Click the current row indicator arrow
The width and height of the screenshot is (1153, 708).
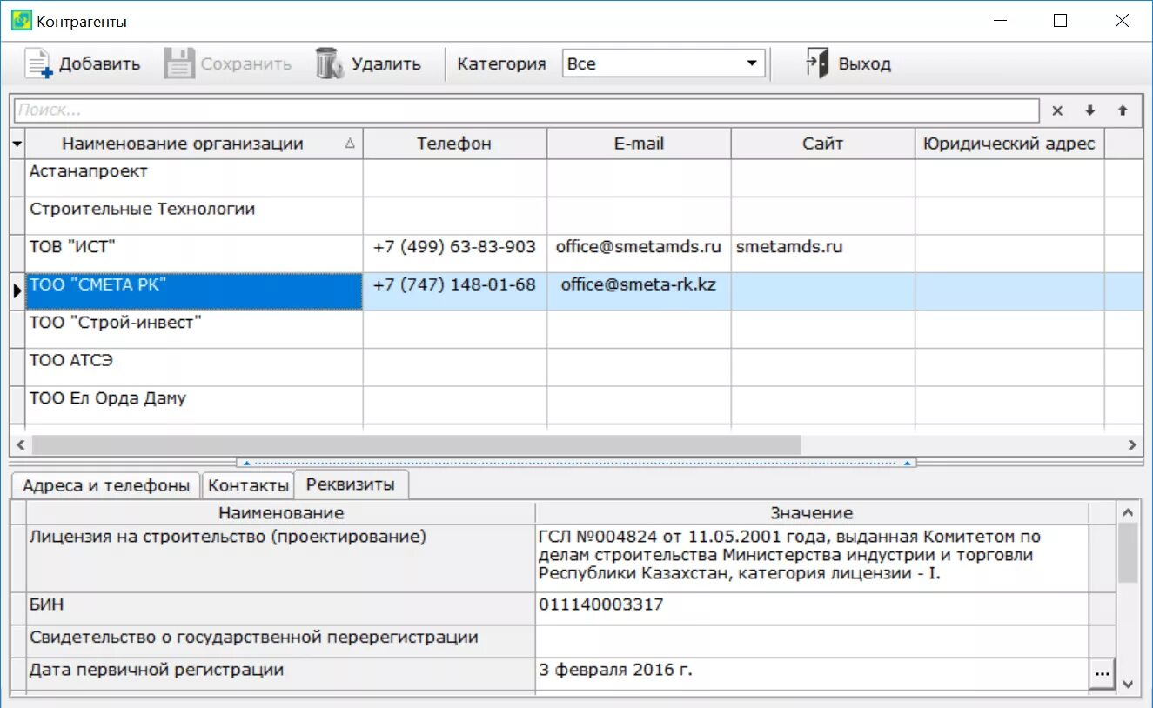point(17,291)
